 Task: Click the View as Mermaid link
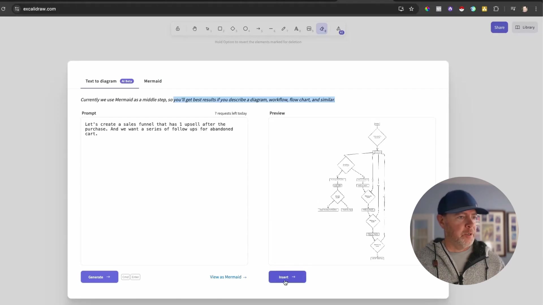(x=228, y=277)
